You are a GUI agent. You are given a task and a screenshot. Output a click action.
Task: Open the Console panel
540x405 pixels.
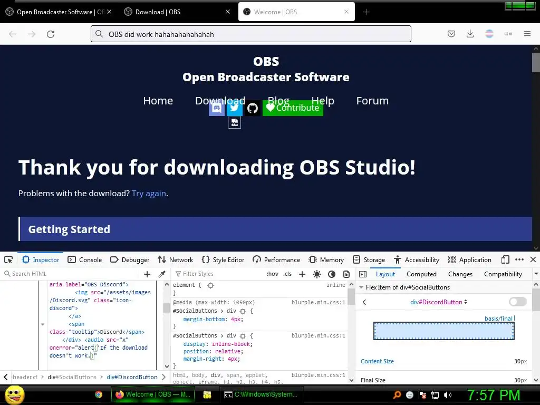point(85,259)
